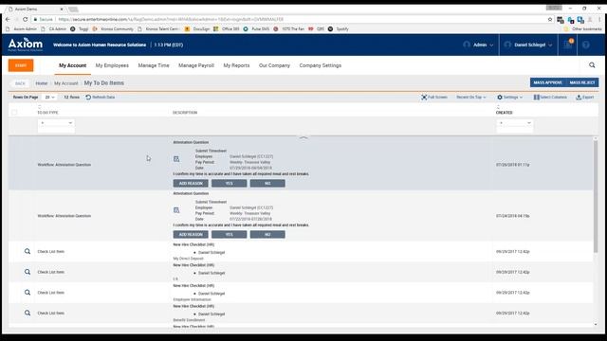Open the Settings gear menu

[510, 97]
